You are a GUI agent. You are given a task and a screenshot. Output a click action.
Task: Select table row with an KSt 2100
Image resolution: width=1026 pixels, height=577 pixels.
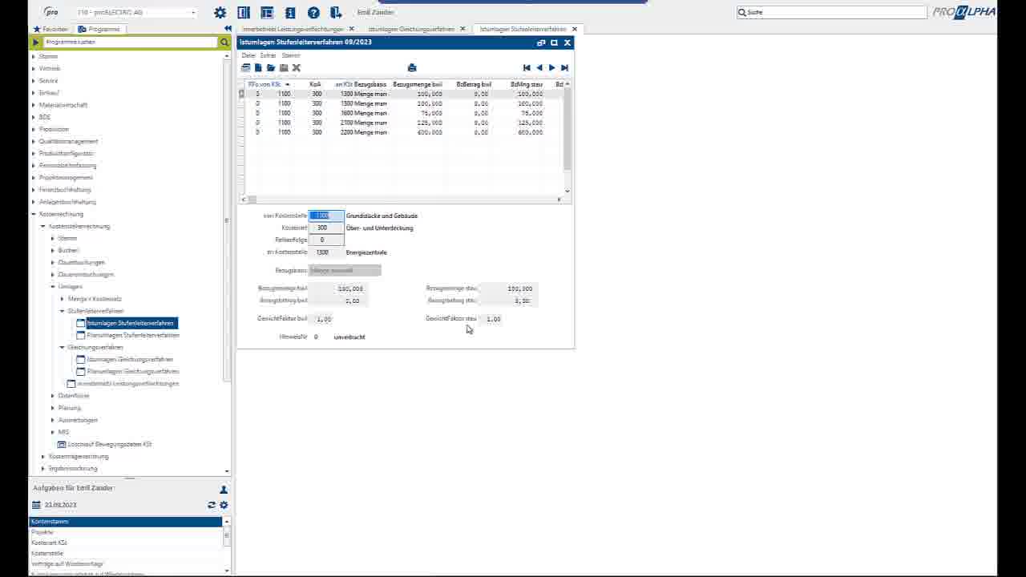click(401, 123)
